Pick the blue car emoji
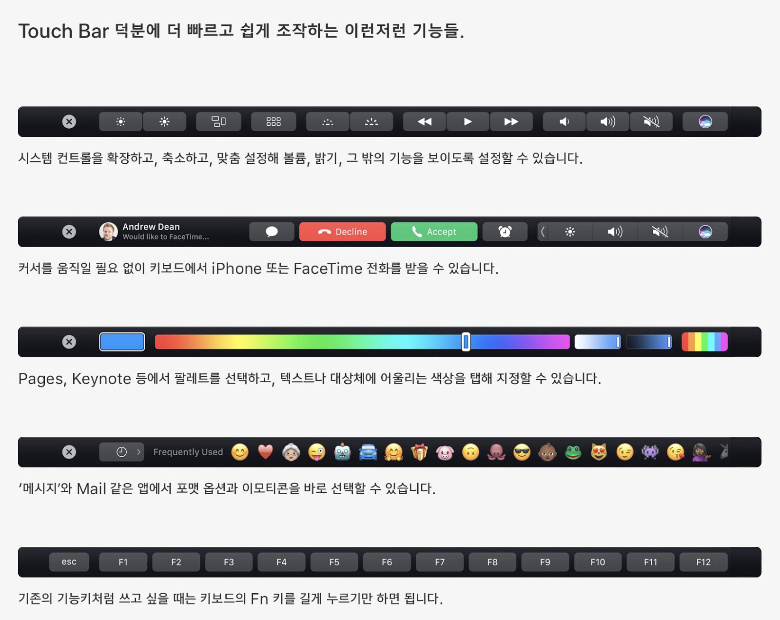780x620 pixels. tap(368, 452)
